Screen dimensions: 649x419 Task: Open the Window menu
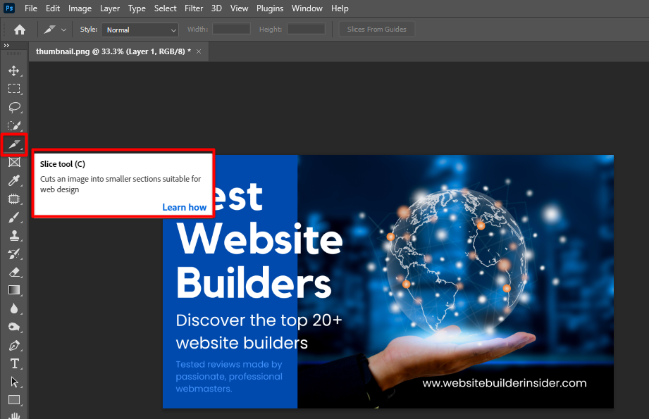pos(307,8)
